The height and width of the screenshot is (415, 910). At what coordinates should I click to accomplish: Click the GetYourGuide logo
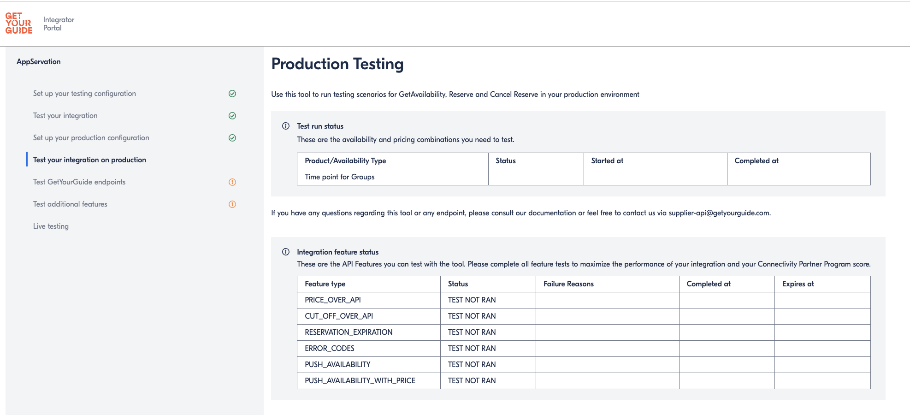pos(19,24)
